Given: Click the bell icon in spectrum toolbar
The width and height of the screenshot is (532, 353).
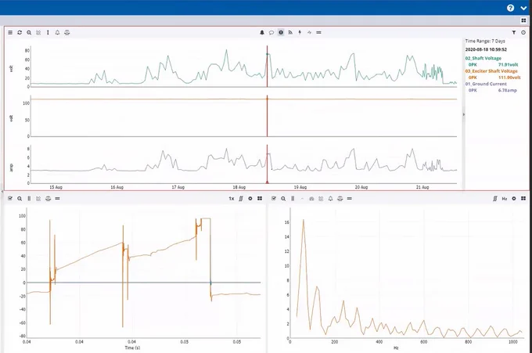Looking at the screenshot, I should [330, 199].
